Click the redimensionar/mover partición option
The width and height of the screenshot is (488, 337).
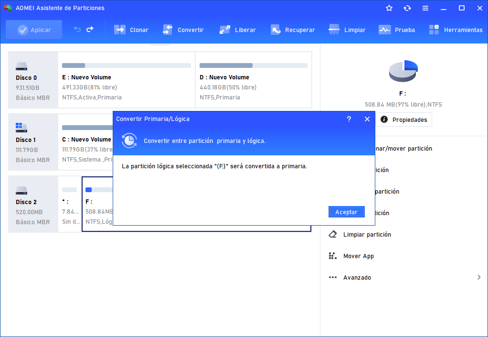click(403, 149)
